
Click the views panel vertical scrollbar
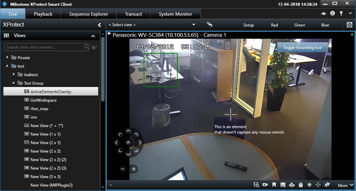pyautogui.click(x=103, y=69)
